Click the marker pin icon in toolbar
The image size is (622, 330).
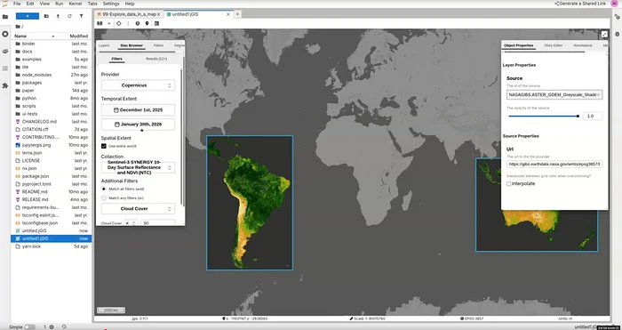pos(148,23)
